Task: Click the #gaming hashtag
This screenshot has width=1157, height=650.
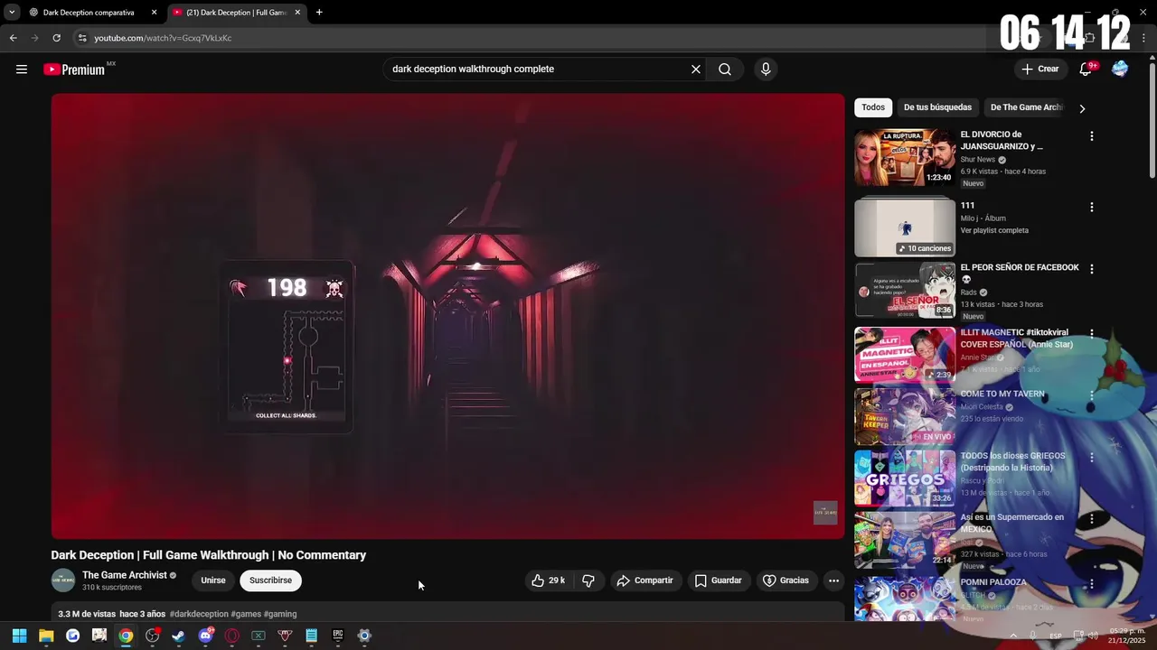Action: tap(280, 614)
